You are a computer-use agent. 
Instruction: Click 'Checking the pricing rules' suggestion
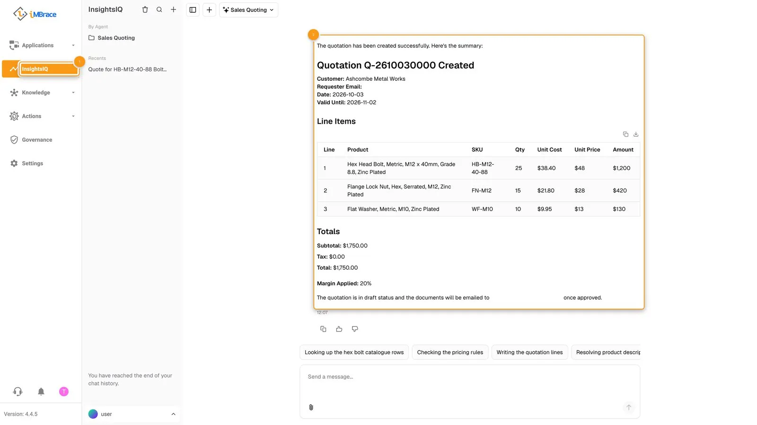(x=450, y=352)
